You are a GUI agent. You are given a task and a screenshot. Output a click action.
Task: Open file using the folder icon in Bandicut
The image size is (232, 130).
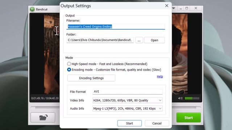click(43, 117)
